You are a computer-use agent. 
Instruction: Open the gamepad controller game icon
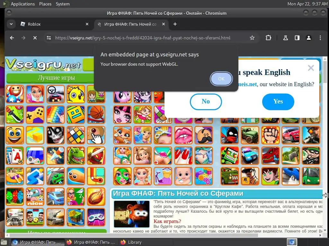tap(35, 115)
